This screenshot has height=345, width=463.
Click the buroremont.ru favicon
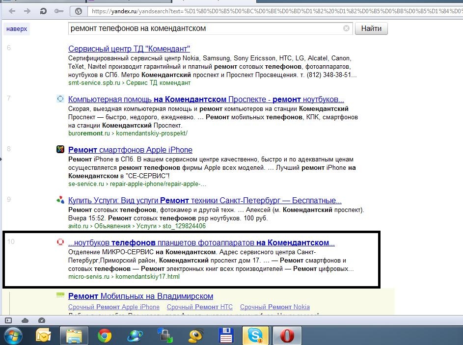pos(60,99)
